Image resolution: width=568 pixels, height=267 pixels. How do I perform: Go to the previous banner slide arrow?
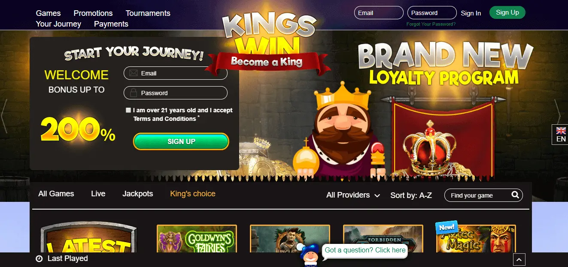[4, 116]
